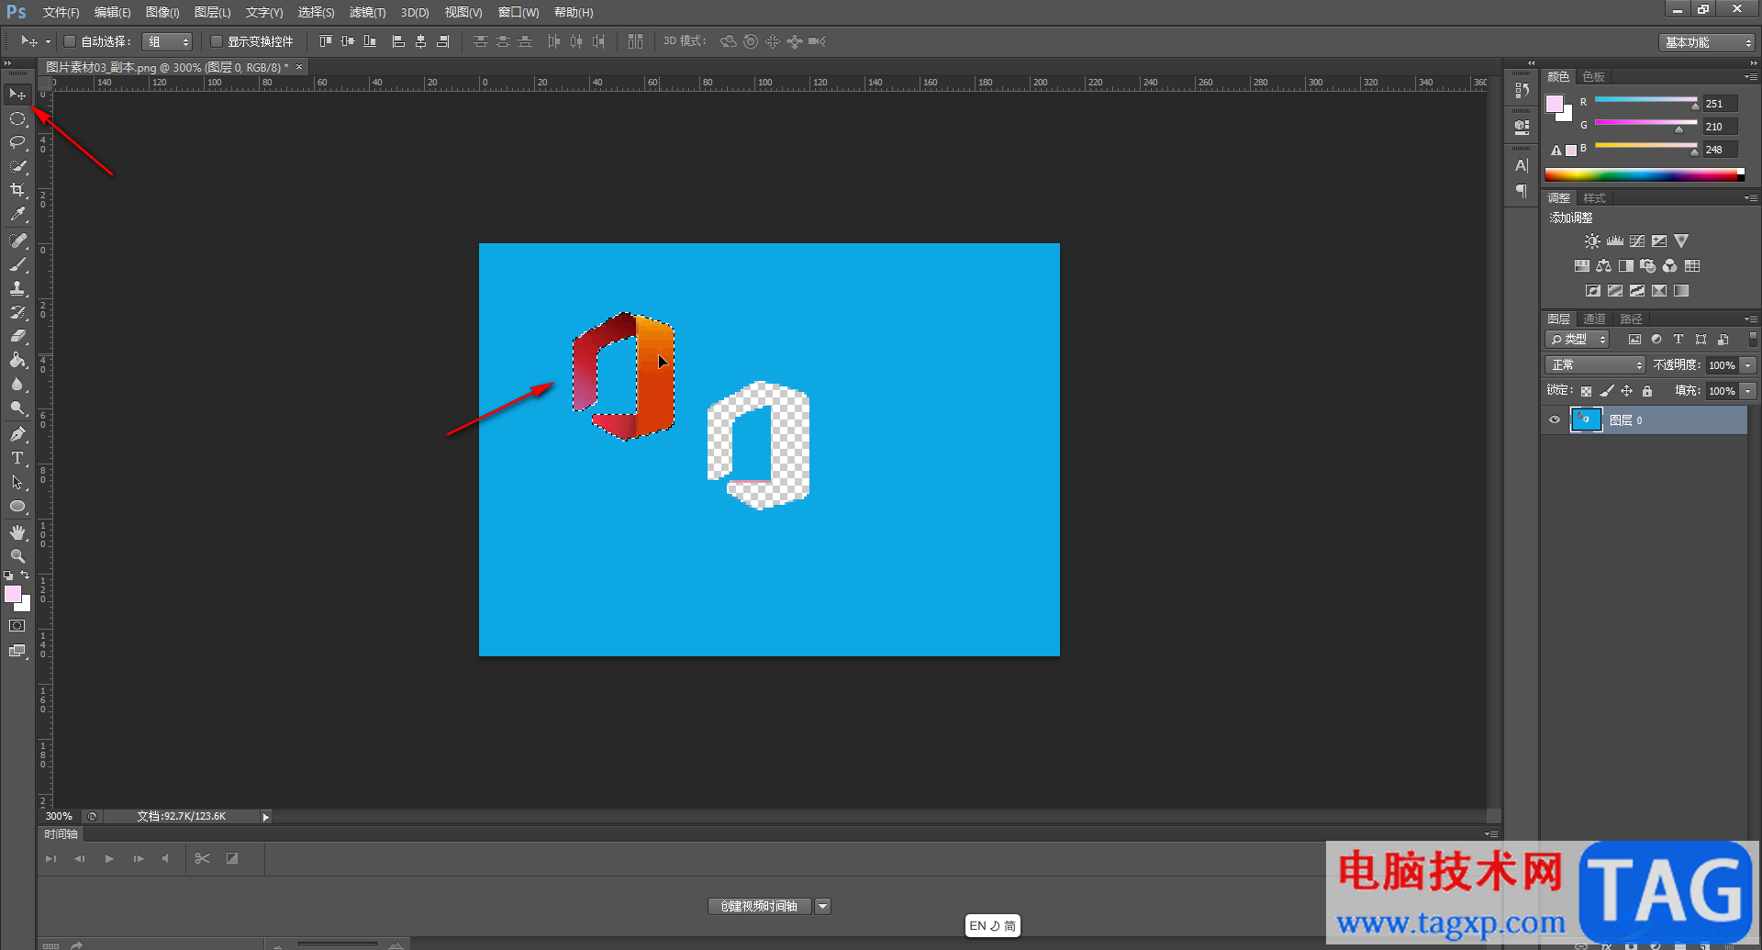Image resolution: width=1762 pixels, height=950 pixels.
Task: Select the Zoom tool in toolbox
Action: click(x=17, y=556)
